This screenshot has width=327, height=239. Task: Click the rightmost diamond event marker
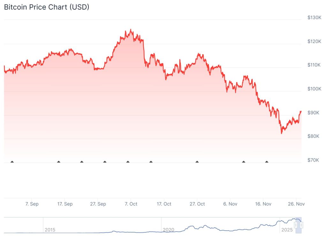pyautogui.click(x=267, y=162)
